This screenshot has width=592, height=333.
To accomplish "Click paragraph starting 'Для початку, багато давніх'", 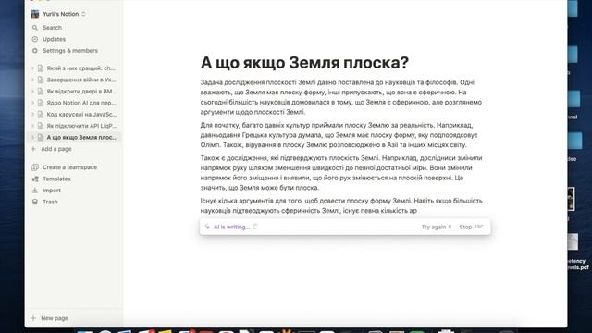I will point(339,135).
